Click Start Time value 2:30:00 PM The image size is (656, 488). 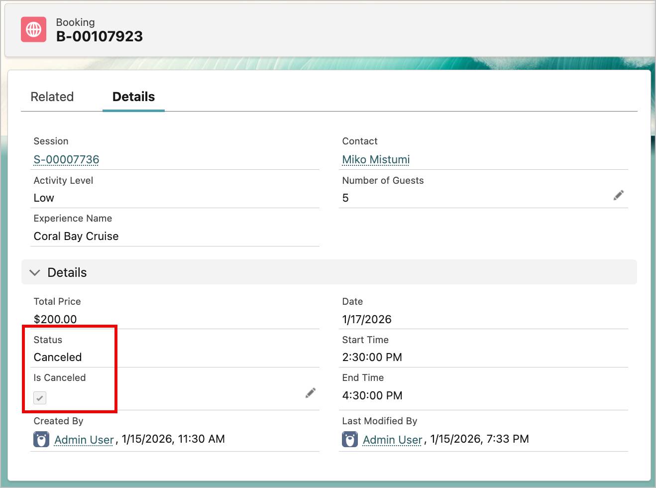click(372, 357)
